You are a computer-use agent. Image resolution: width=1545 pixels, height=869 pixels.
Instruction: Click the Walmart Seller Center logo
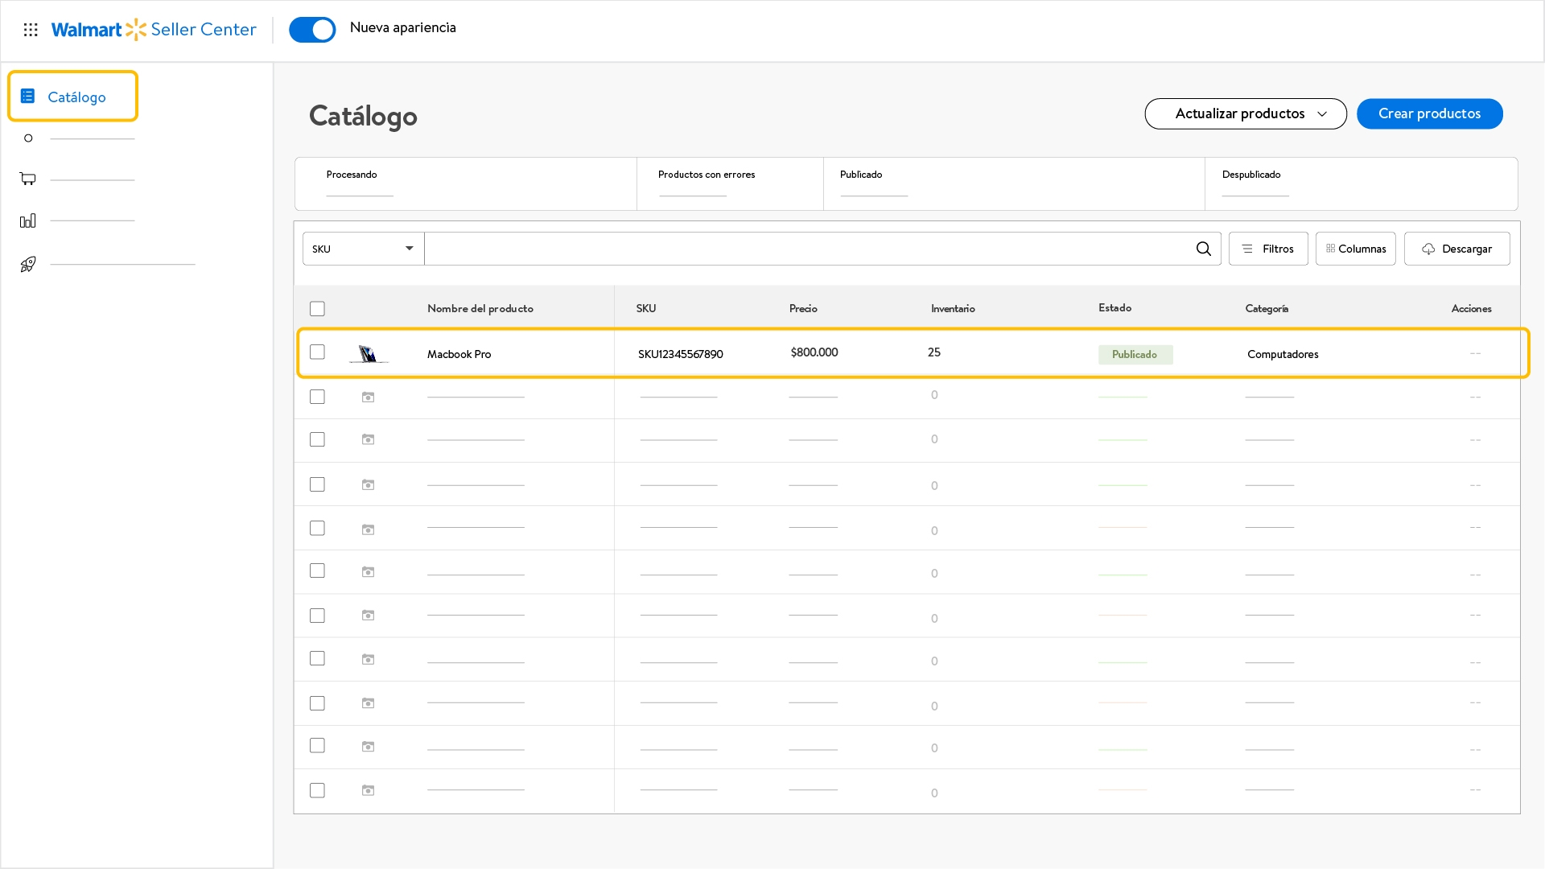click(154, 30)
